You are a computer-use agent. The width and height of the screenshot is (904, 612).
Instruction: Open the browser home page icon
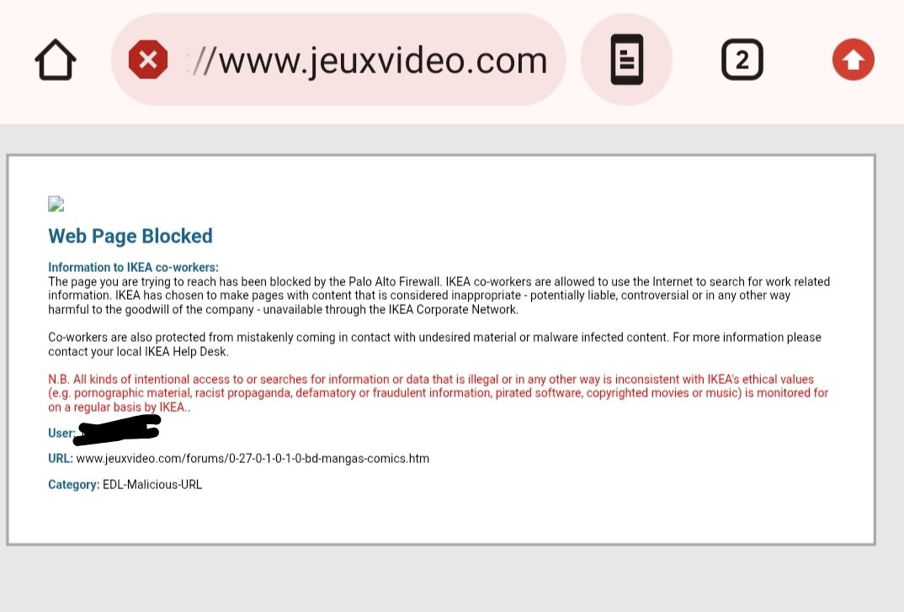[x=56, y=60]
